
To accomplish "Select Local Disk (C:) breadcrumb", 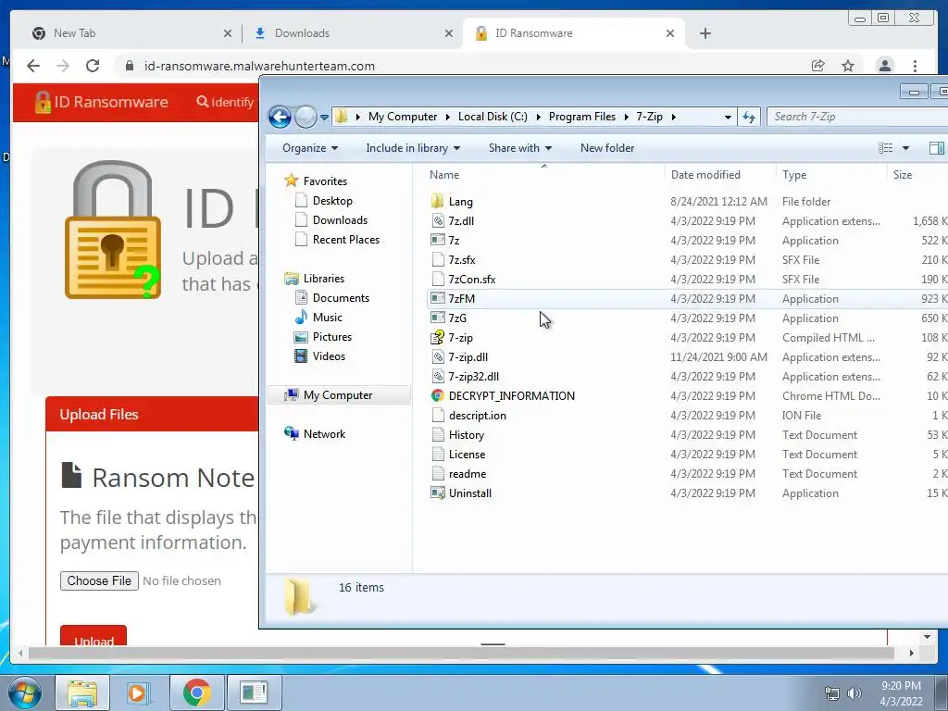I will tap(493, 117).
